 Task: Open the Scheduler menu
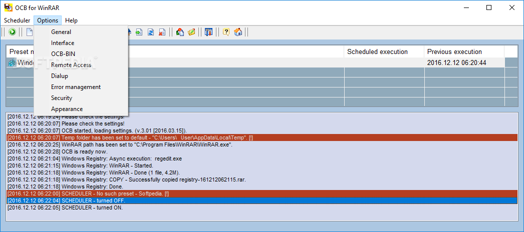(17, 20)
